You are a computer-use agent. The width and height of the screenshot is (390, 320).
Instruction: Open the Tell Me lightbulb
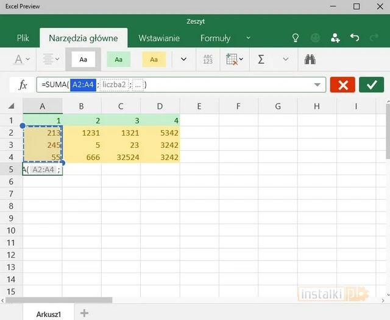coord(295,38)
